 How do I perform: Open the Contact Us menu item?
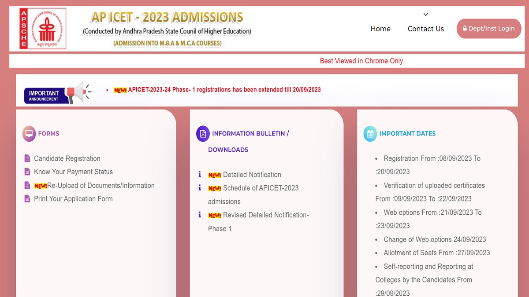426,29
